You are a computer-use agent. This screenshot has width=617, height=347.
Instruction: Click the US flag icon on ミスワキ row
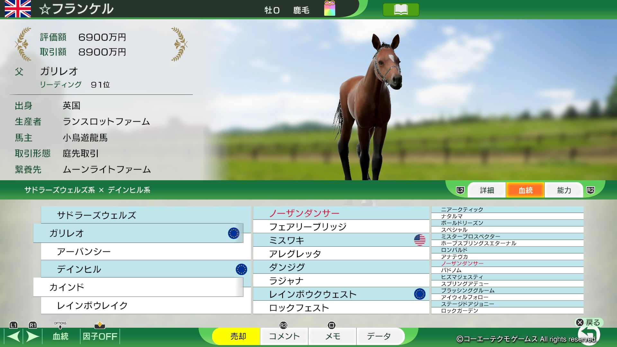(420, 240)
